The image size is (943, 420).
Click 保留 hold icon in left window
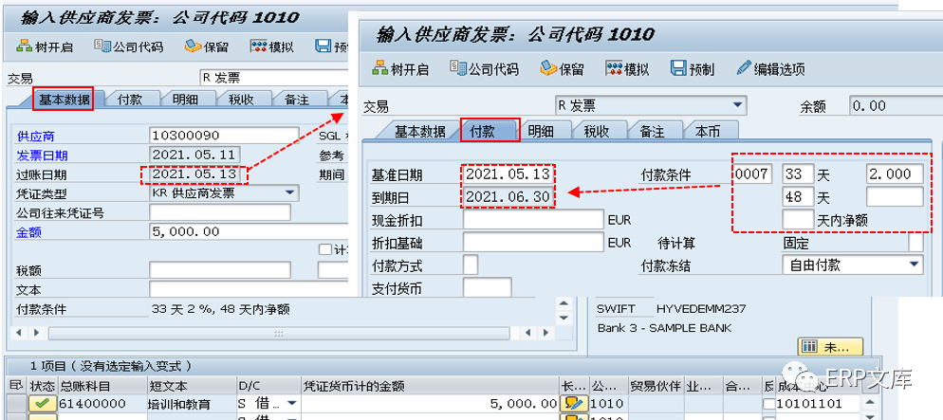pos(192,46)
